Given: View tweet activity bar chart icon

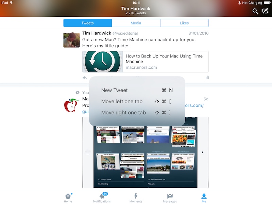Looking at the screenshot, I should 207,78.
